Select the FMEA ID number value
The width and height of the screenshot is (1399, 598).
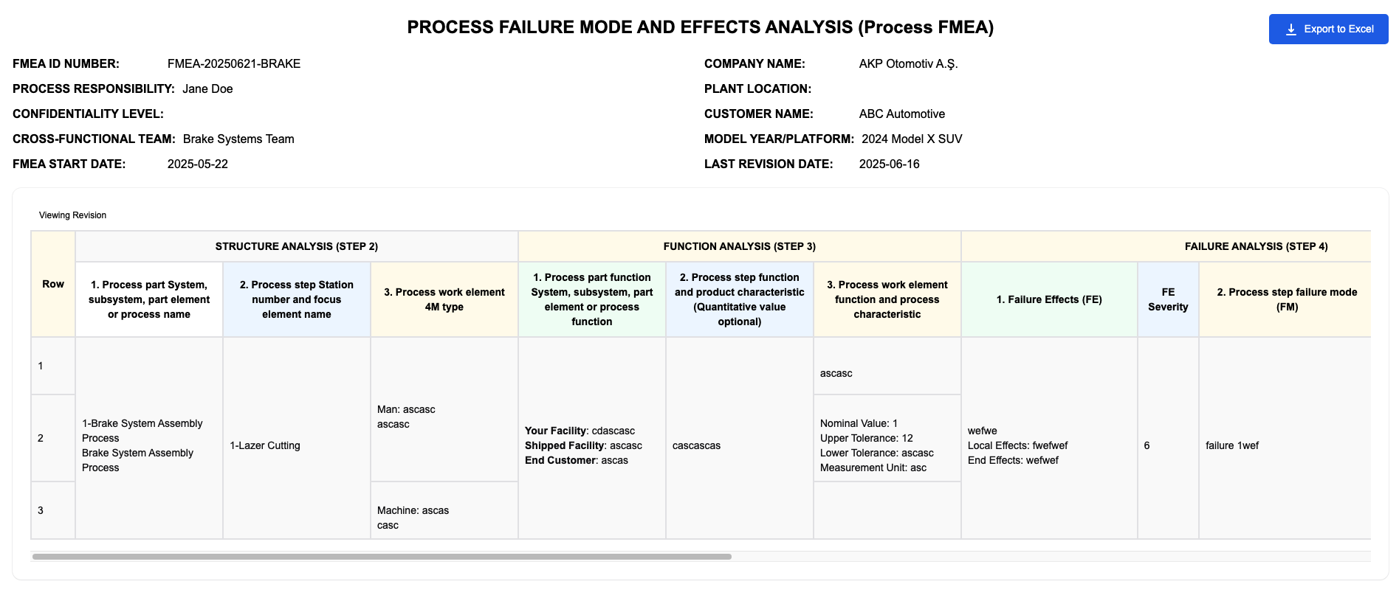pos(234,64)
